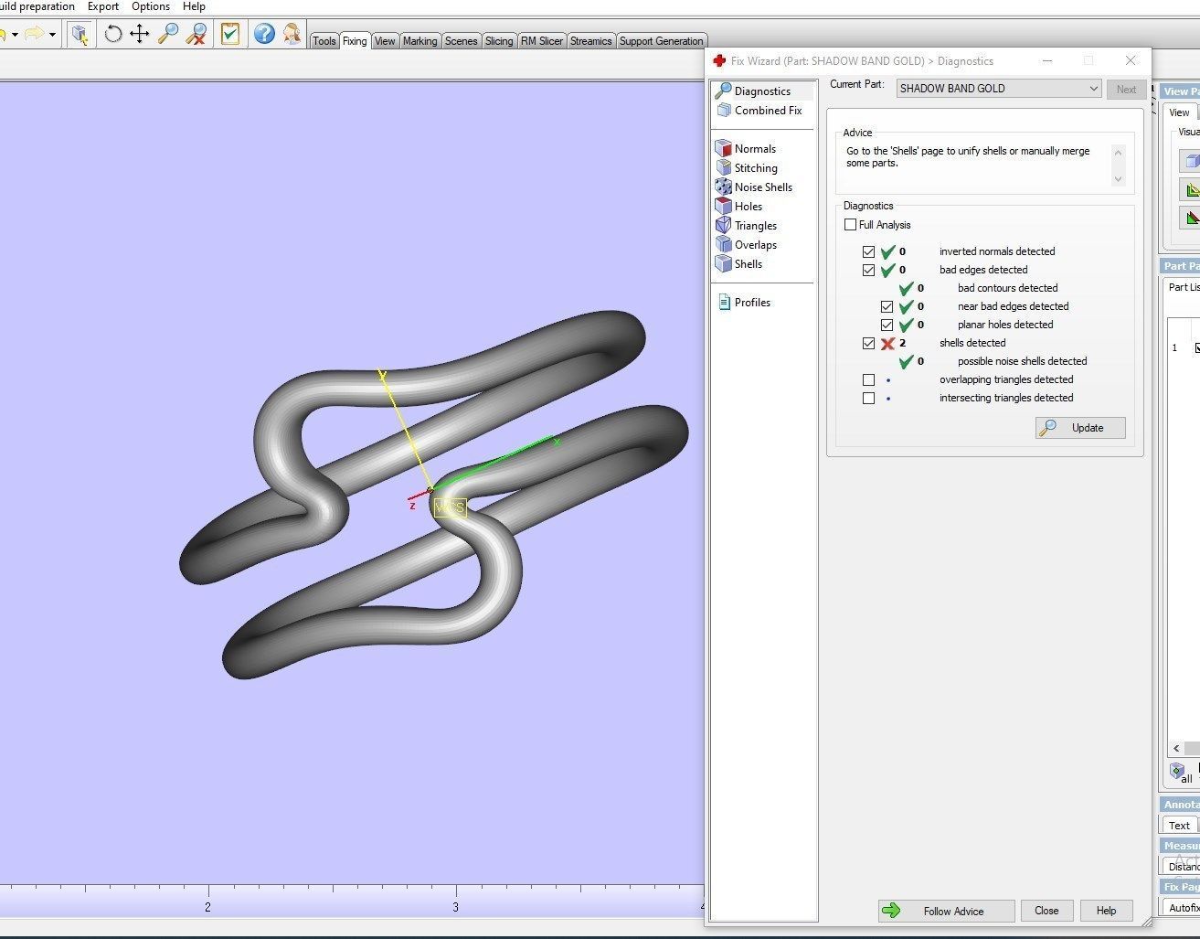Open the Tools tab

coord(324,41)
